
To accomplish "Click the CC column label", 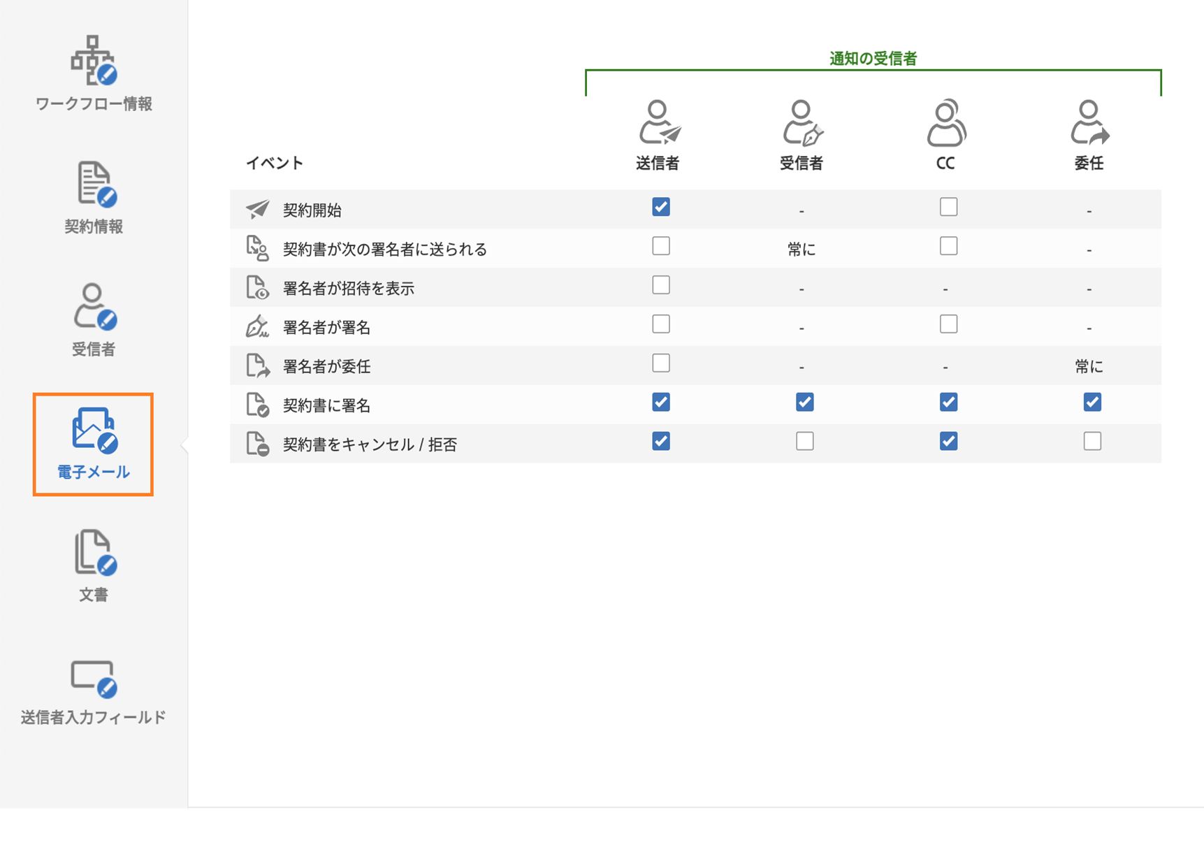I will pos(945,164).
